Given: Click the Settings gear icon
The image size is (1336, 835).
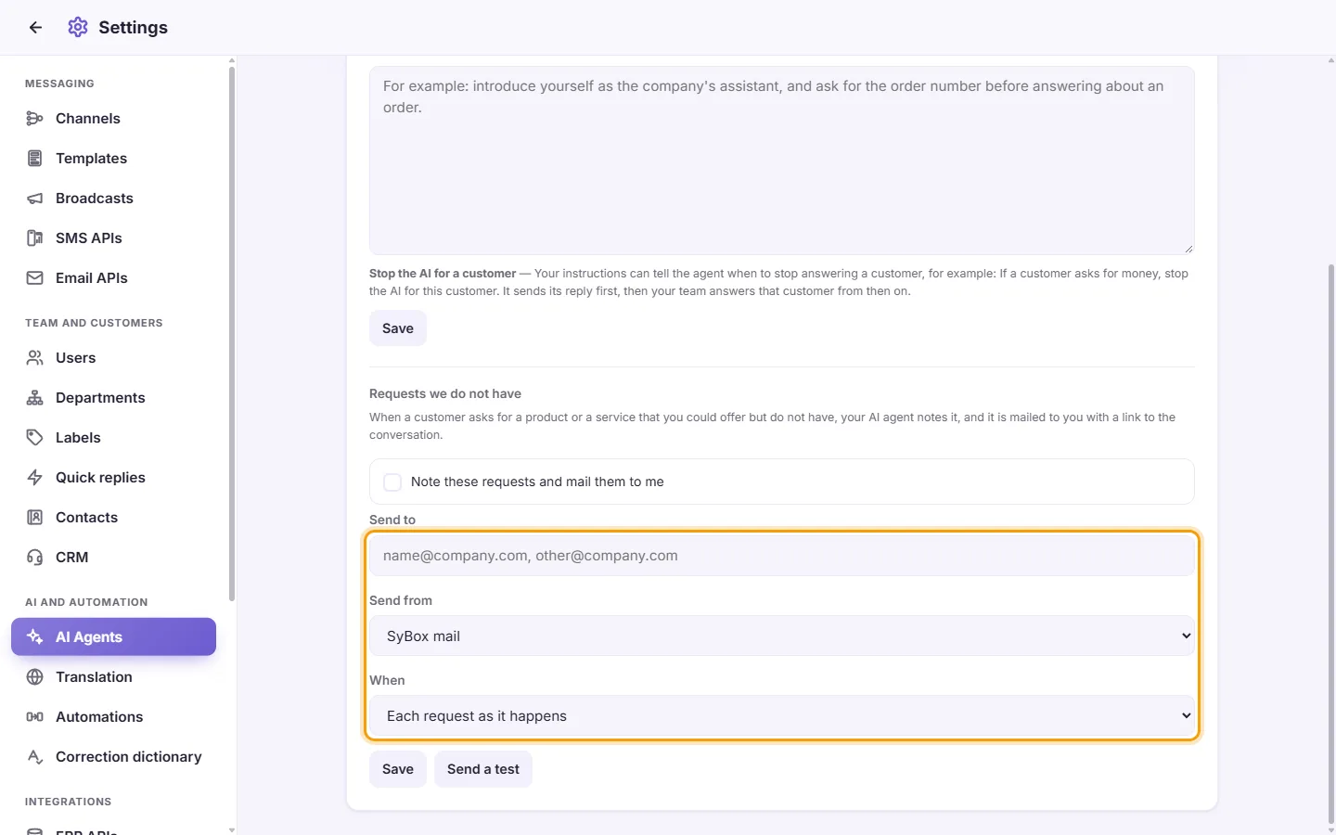Looking at the screenshot, I should tap(78, 28).
